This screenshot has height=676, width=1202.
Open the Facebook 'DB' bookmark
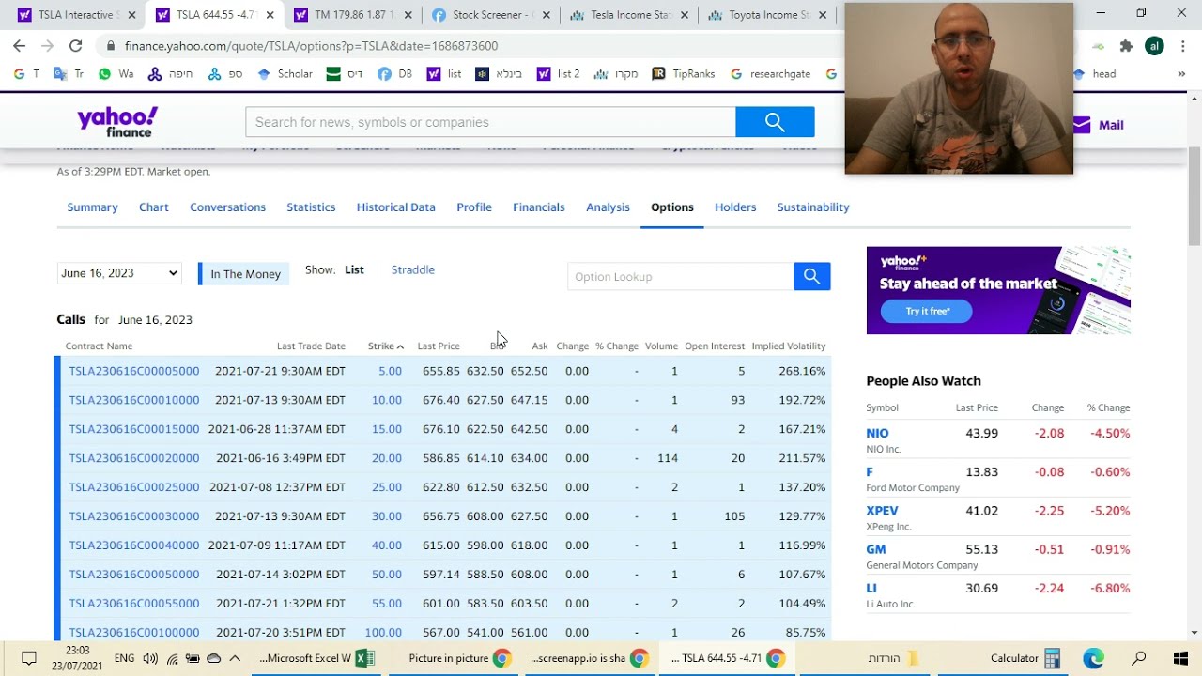pos(394,74)
